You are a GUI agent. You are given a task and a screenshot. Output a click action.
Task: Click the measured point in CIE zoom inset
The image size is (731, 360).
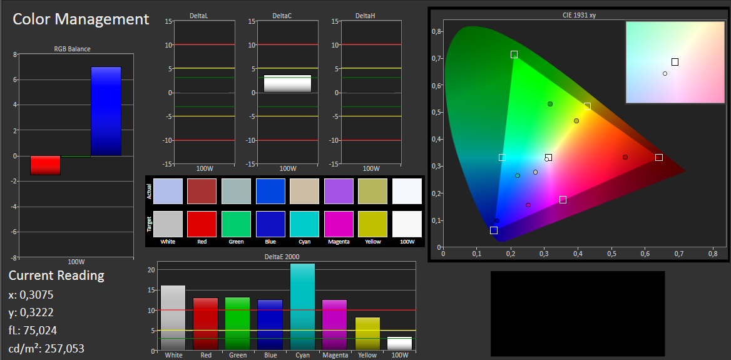(665, 74)
